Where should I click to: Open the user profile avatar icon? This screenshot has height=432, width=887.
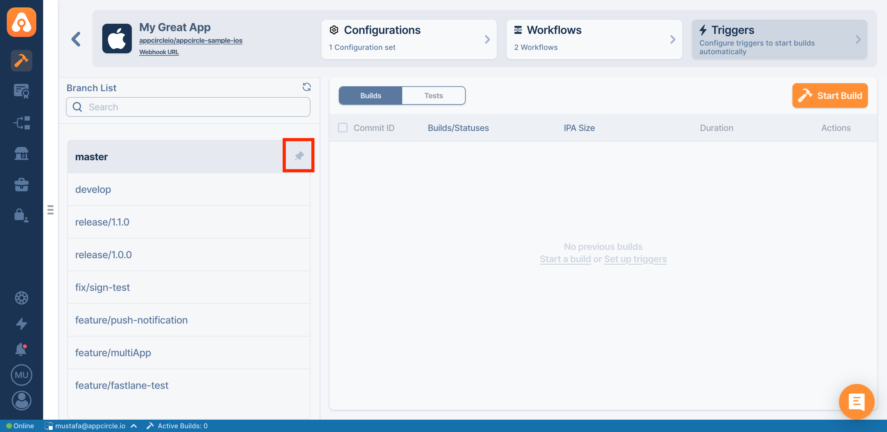click(x=21, y=400)
